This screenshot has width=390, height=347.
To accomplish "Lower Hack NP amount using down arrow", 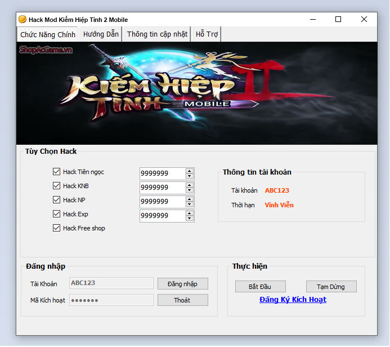I will tap(190, 204).
